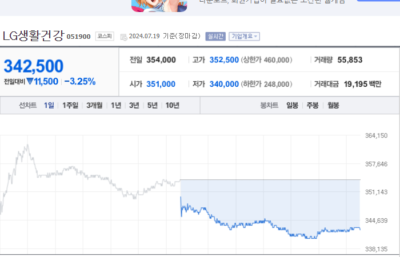Click the 코스피 market label
400x257 pixels.
[x=105, y=36]
